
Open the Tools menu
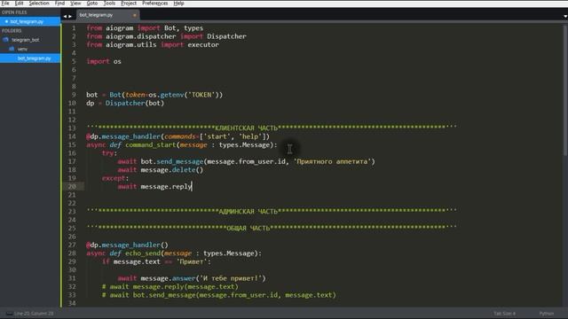pos(109,4)
